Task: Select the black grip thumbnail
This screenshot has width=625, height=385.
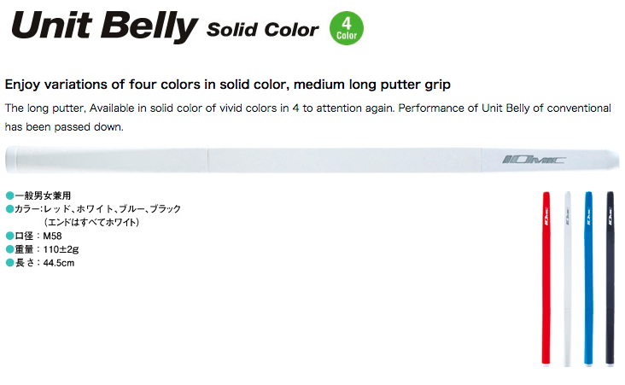Action: (610, 277)
